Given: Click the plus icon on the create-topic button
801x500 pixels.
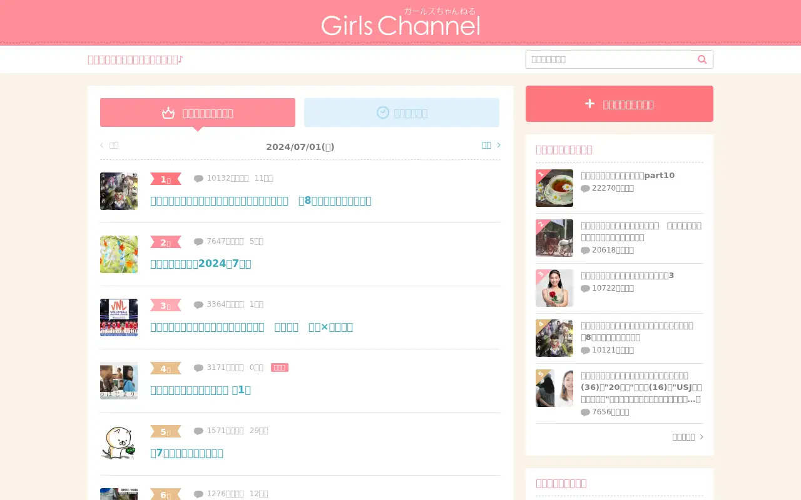Looking at the screenshot, I should [x=589, y=104].
